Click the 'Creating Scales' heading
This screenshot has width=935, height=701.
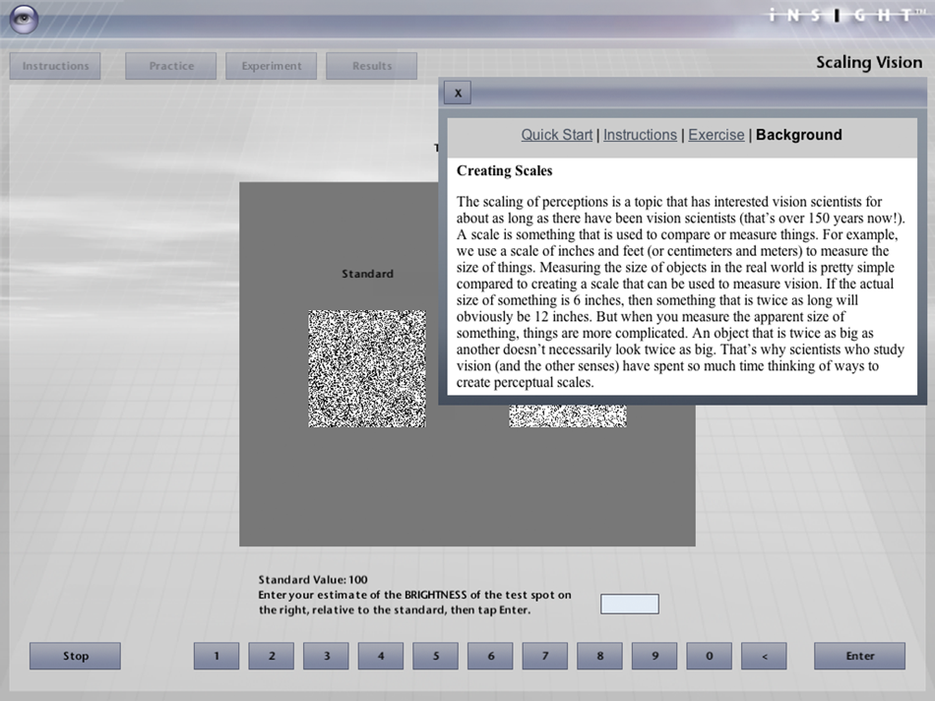click(x=505, y=170)
